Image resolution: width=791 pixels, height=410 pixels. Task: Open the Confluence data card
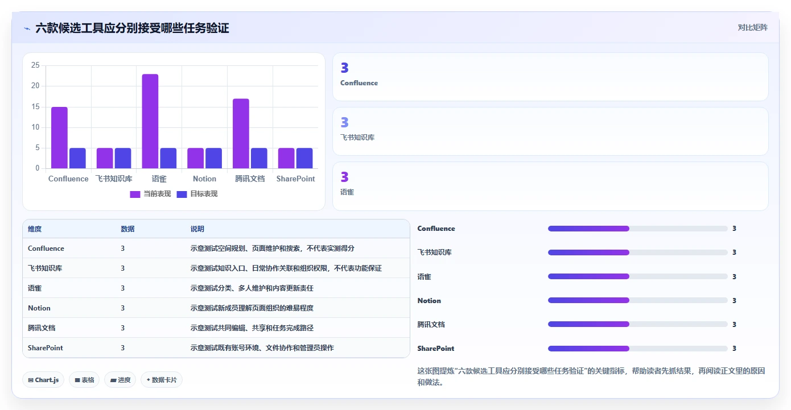tap(550, 77)
